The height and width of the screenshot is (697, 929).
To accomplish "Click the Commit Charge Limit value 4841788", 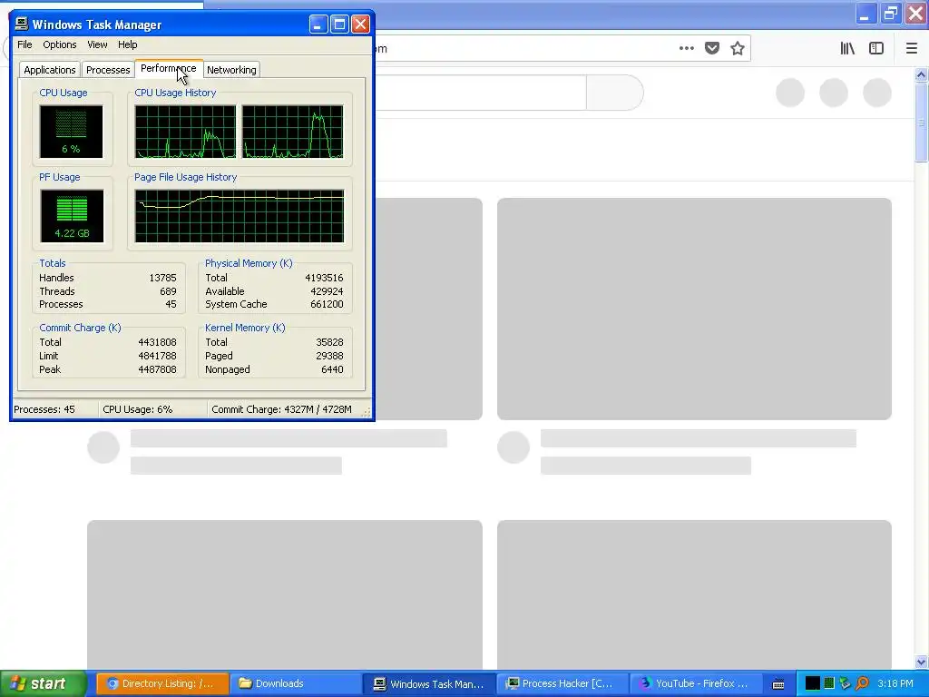I will [157, 356].
